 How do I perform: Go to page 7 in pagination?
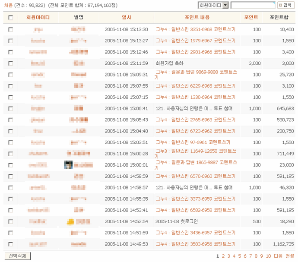[250, 256]
